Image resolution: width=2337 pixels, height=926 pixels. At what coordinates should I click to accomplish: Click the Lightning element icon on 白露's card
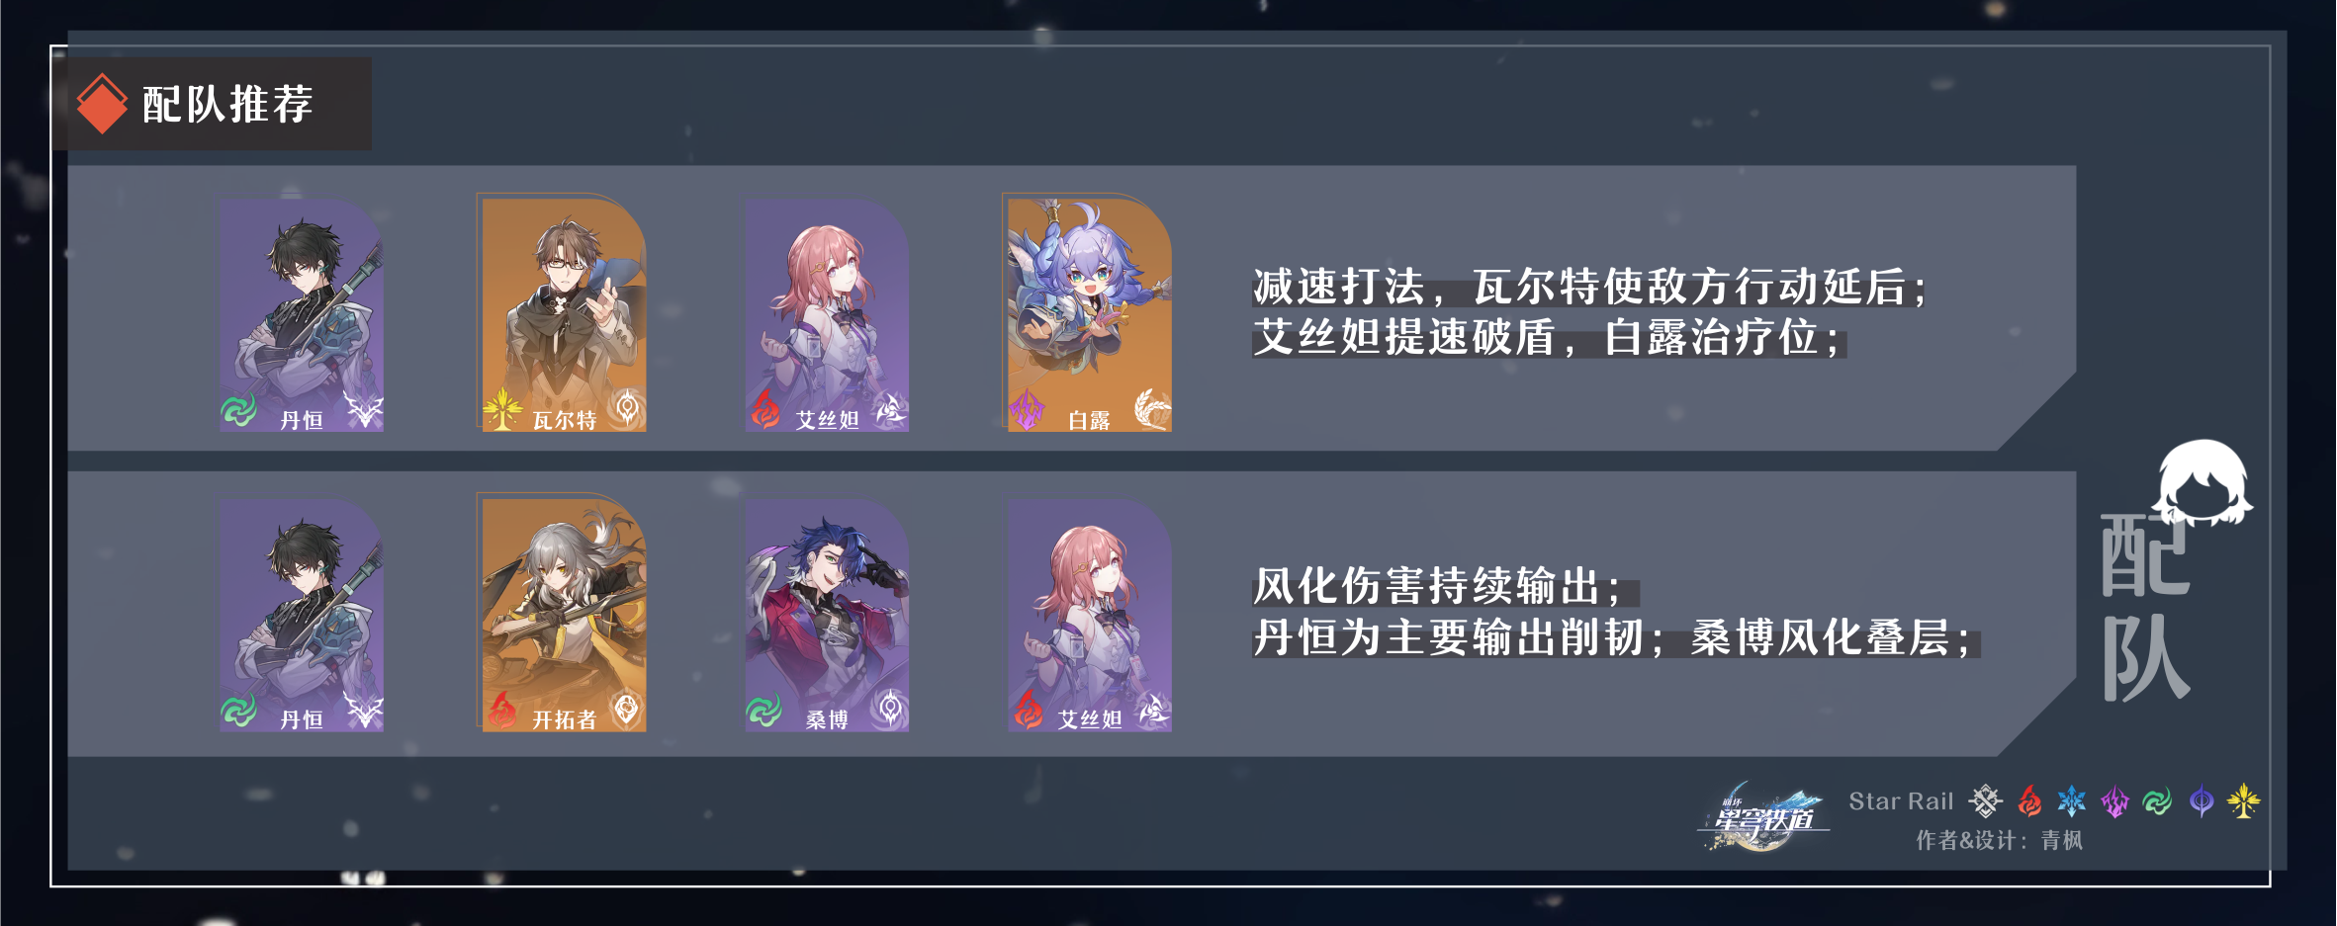coord(1027,409)
